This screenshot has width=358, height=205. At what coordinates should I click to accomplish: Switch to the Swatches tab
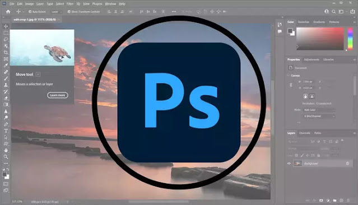304,22
